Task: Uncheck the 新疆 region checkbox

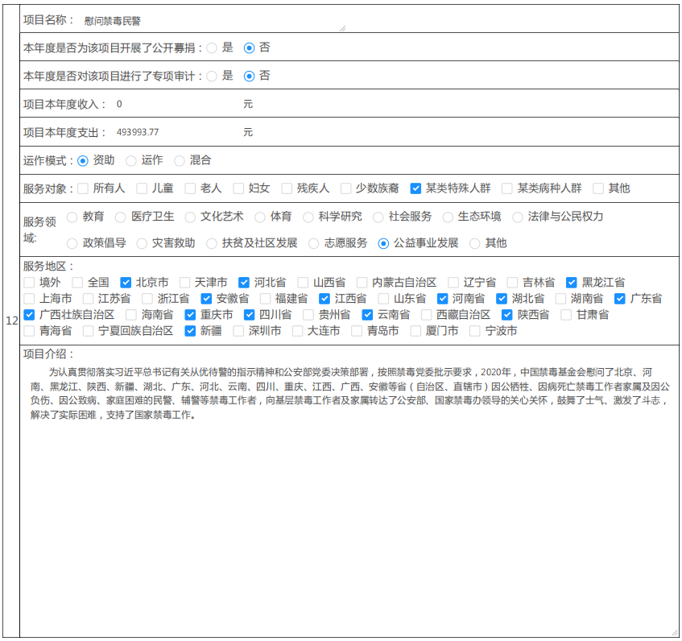Action: [190, 331]
